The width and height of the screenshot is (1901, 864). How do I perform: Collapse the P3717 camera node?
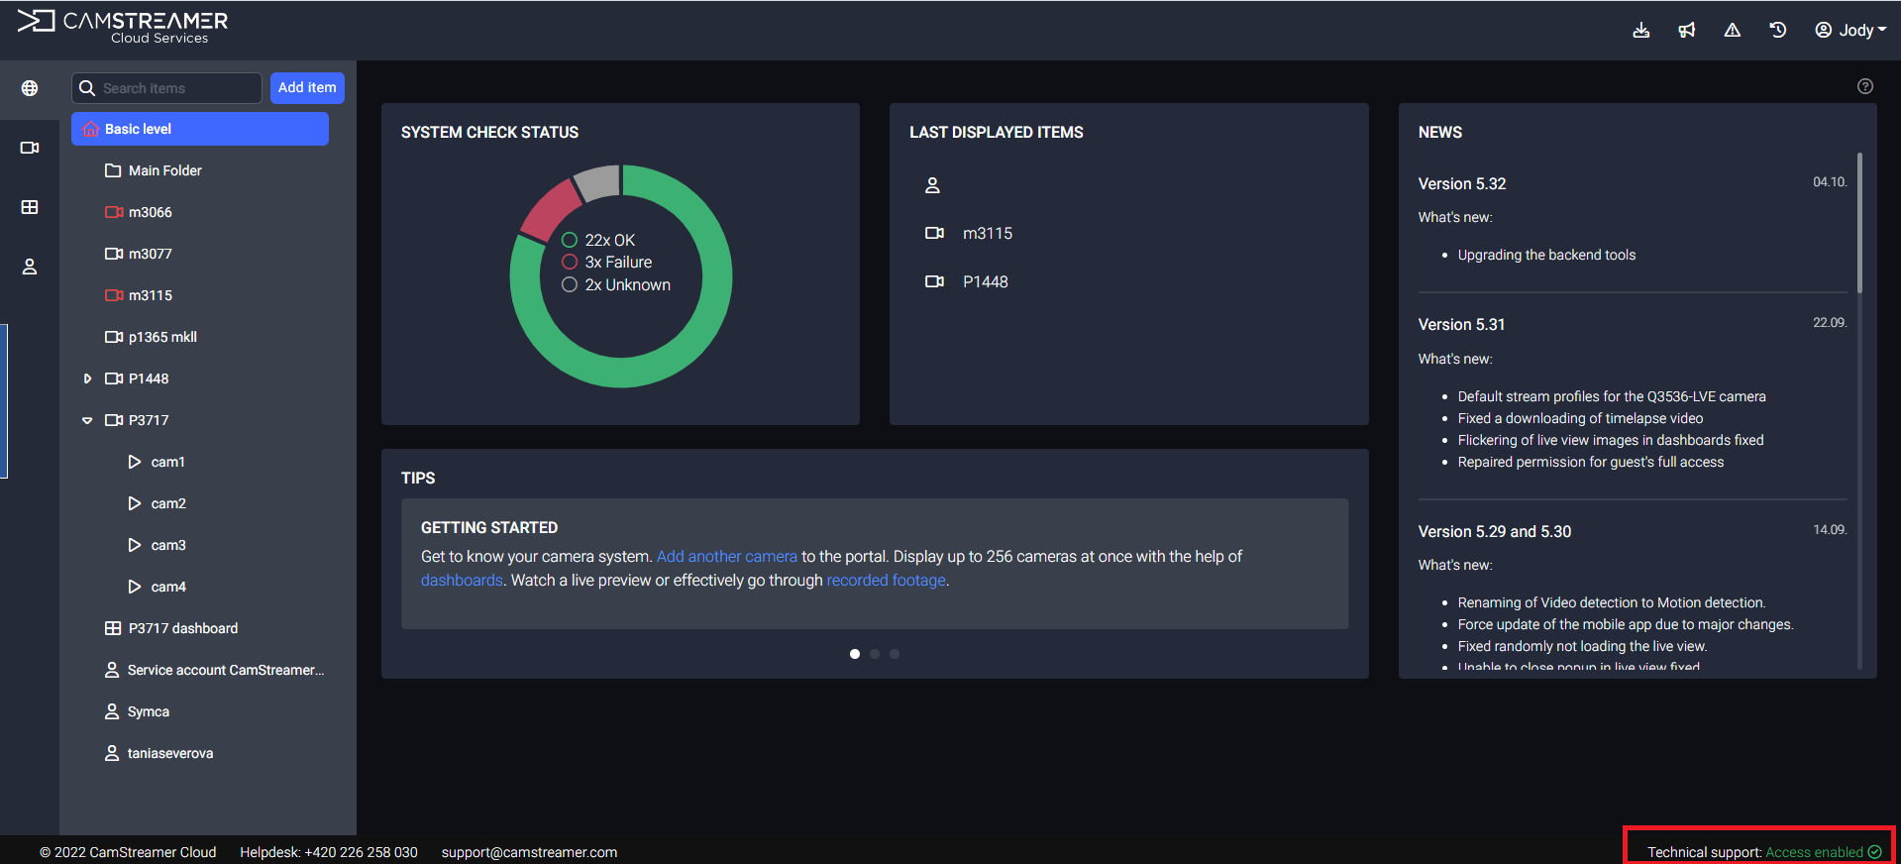pos(87,420)
